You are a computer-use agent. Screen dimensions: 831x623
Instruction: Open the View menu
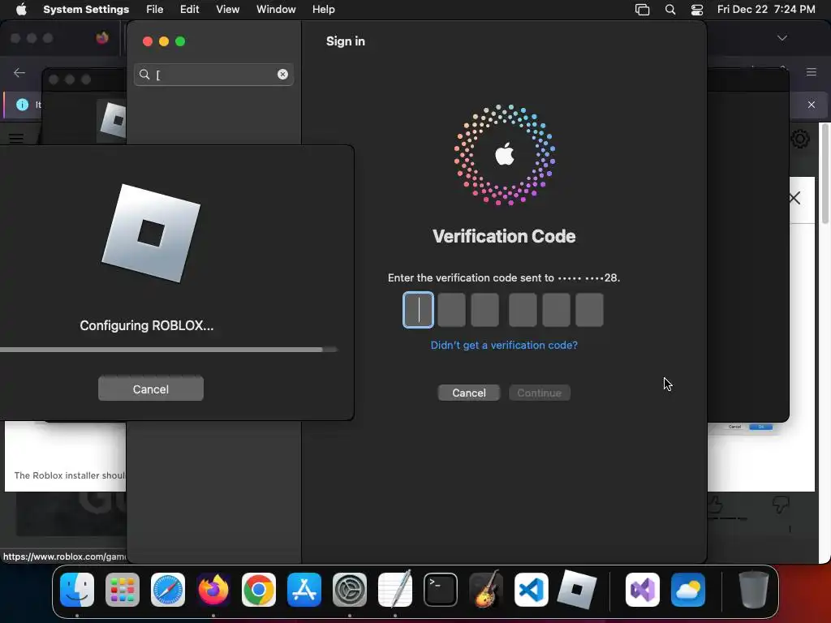coord(227,10)
